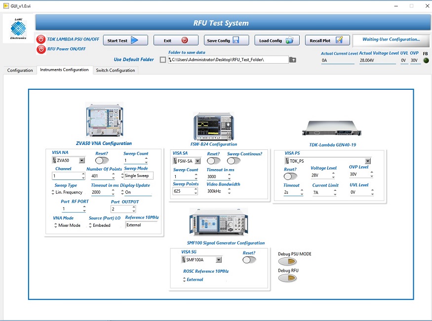The width and height of the screenshot is (432, 321).
Task: Click the FSW Sweep Count stepper arrows
Action: tap(196, 177)
